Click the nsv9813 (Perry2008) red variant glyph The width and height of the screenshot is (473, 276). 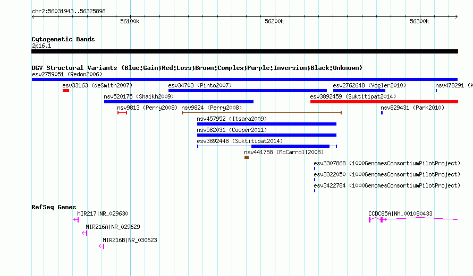point(122,113)
